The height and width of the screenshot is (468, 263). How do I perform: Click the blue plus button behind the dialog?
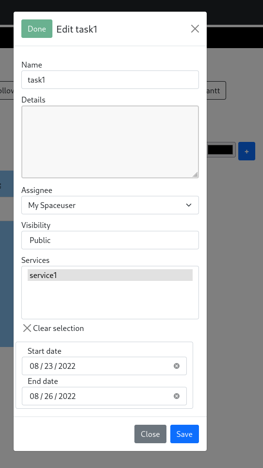click(247, 151)
